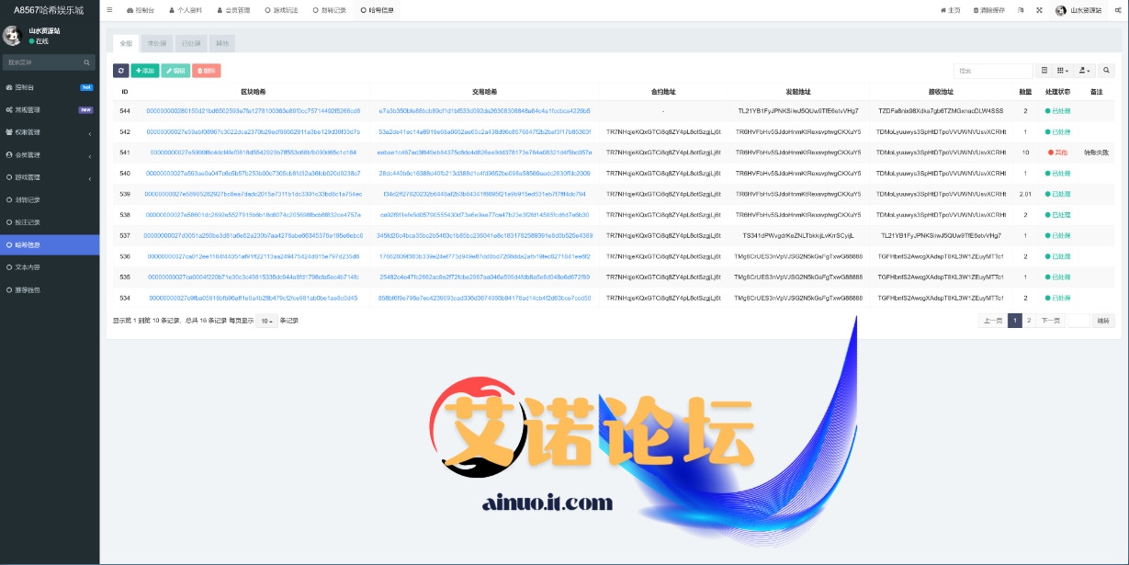This screenshot has width=1129, height=565.
Task: Open the block hash link in row 541
Action: click(x=254, y=153)
